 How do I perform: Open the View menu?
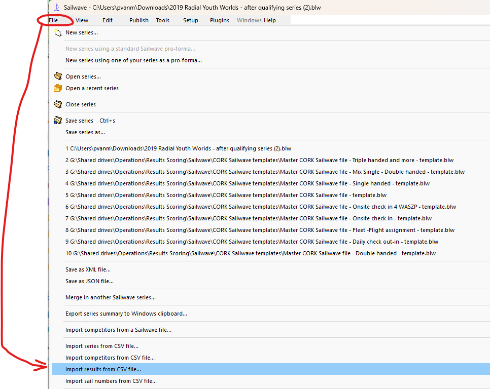coord(82,20)
